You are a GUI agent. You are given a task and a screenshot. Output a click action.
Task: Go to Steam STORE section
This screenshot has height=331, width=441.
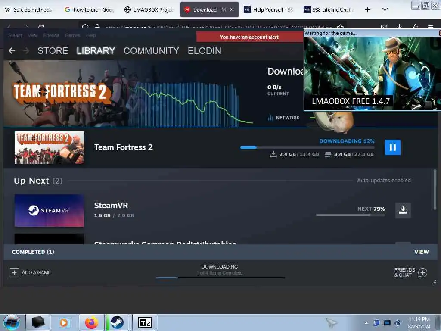click(x=53, y=51)
